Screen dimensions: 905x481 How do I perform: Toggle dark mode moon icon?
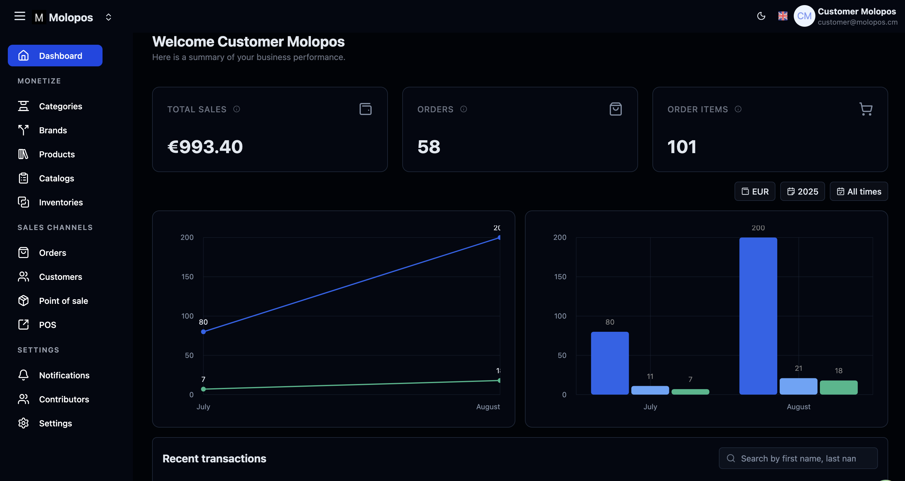click(761, 16)
